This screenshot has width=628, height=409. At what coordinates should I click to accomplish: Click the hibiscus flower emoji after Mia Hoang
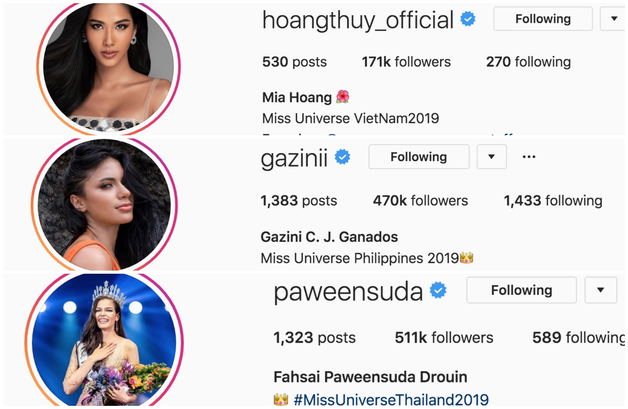343,97
